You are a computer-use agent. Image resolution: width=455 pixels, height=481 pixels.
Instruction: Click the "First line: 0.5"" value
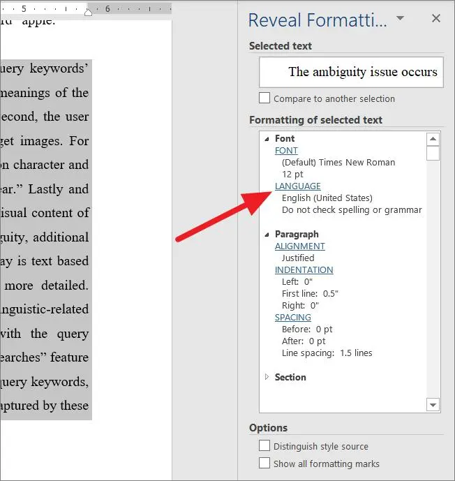(310, 294)
